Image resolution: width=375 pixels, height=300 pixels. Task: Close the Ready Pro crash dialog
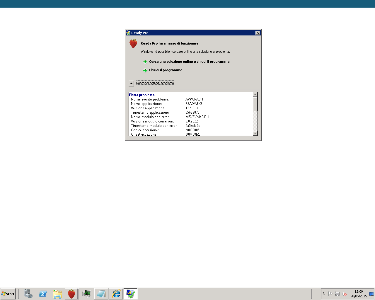(x=258, y=33)
